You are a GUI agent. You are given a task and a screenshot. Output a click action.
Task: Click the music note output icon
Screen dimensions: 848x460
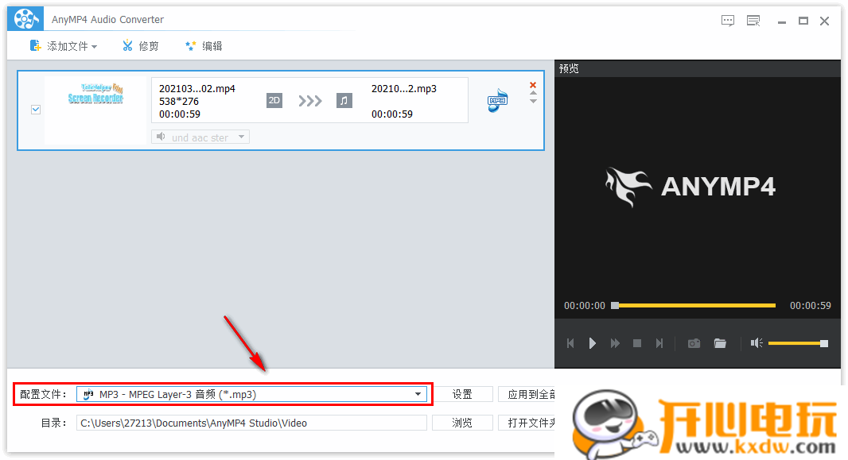pos(344,100)
